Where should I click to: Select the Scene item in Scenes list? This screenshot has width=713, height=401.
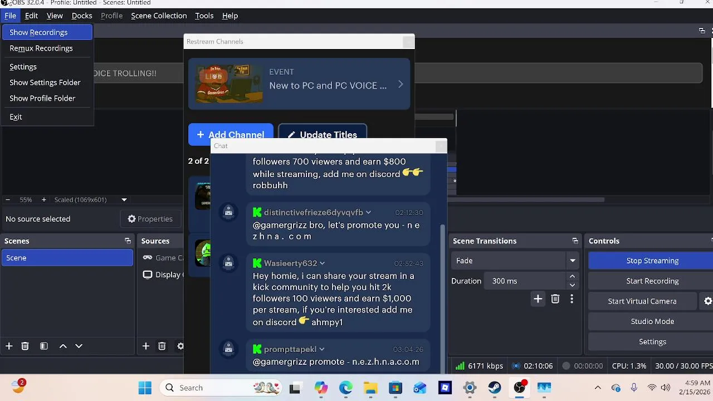(67, 258)
